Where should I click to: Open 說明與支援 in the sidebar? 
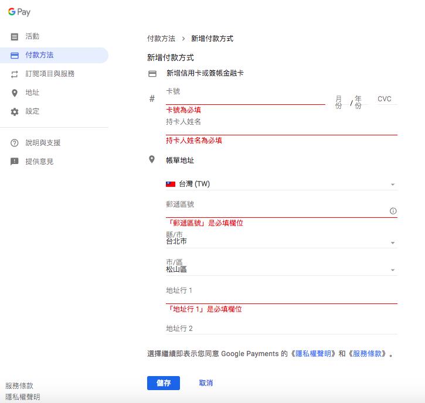coord(54,143)
